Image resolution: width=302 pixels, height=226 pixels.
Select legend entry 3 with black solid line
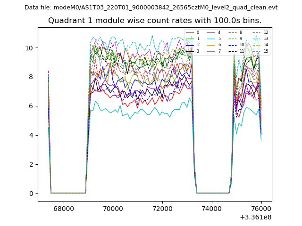click(x=197, y=51)
